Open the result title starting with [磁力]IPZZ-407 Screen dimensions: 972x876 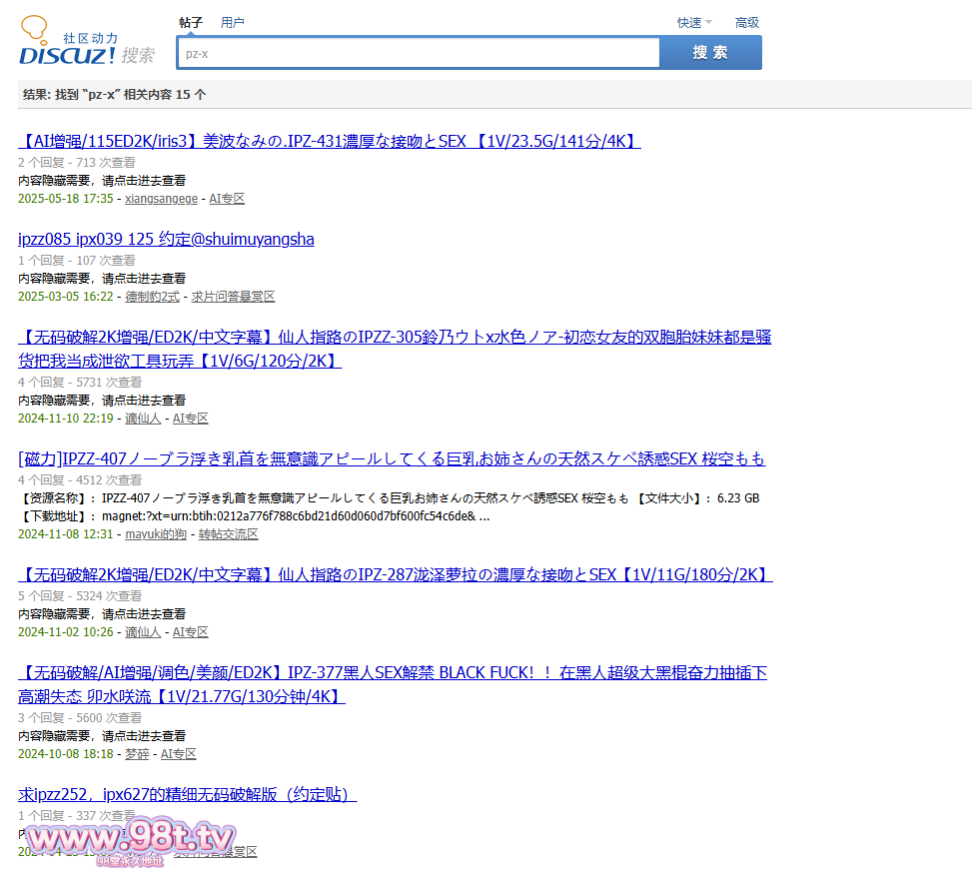pos(392,458)
